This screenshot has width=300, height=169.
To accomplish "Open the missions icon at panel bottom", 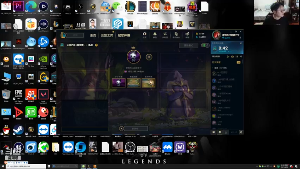I will click(x=220, y=132).
